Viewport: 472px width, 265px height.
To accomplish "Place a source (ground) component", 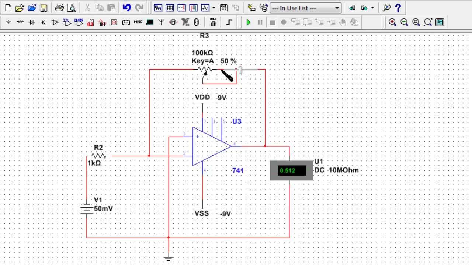I will (8, 22).
